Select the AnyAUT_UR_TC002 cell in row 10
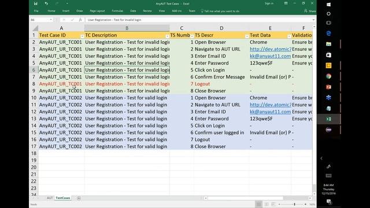Screen dimensions: 370x208 coord(61,98)
